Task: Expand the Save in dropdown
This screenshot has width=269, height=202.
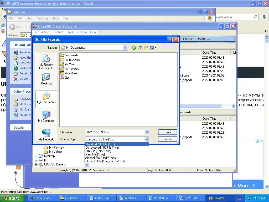Action: click(x=125, y=48)
